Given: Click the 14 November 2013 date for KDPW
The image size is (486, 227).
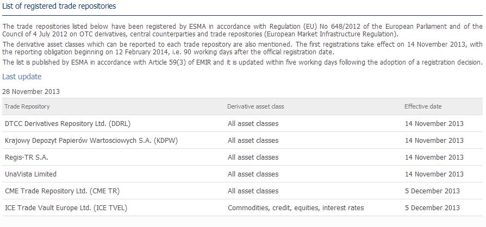Looking at the screenshot, I should (x=434, y=141).
